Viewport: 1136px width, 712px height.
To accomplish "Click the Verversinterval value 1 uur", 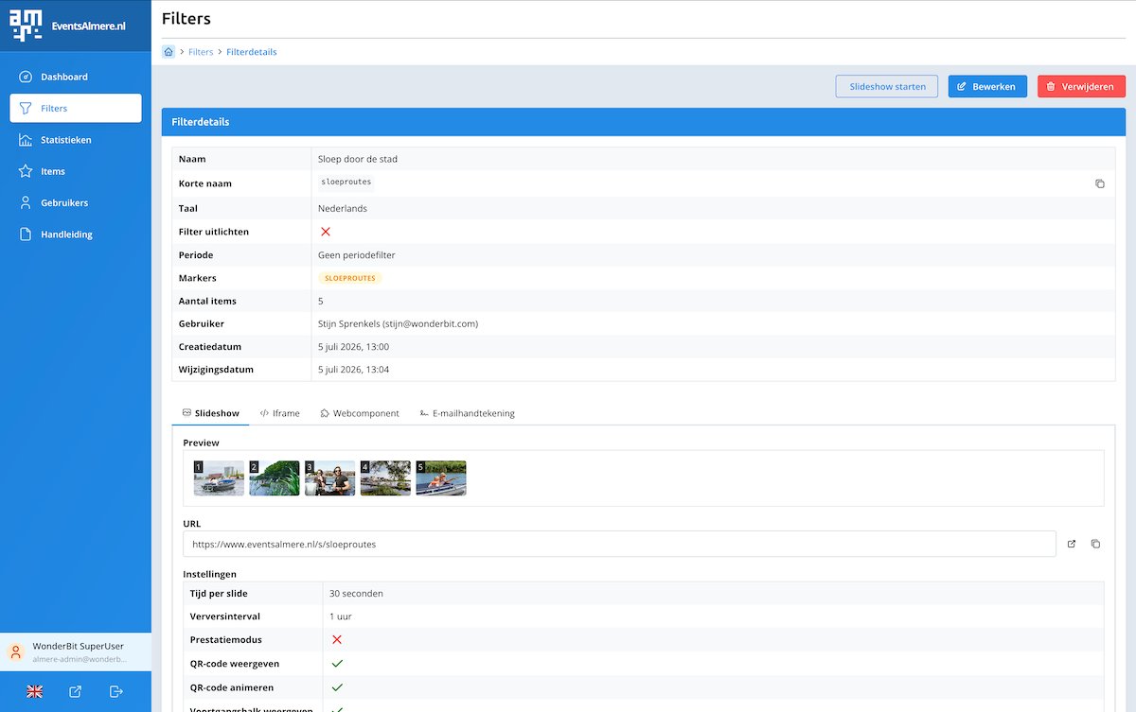I will (340, 616).
